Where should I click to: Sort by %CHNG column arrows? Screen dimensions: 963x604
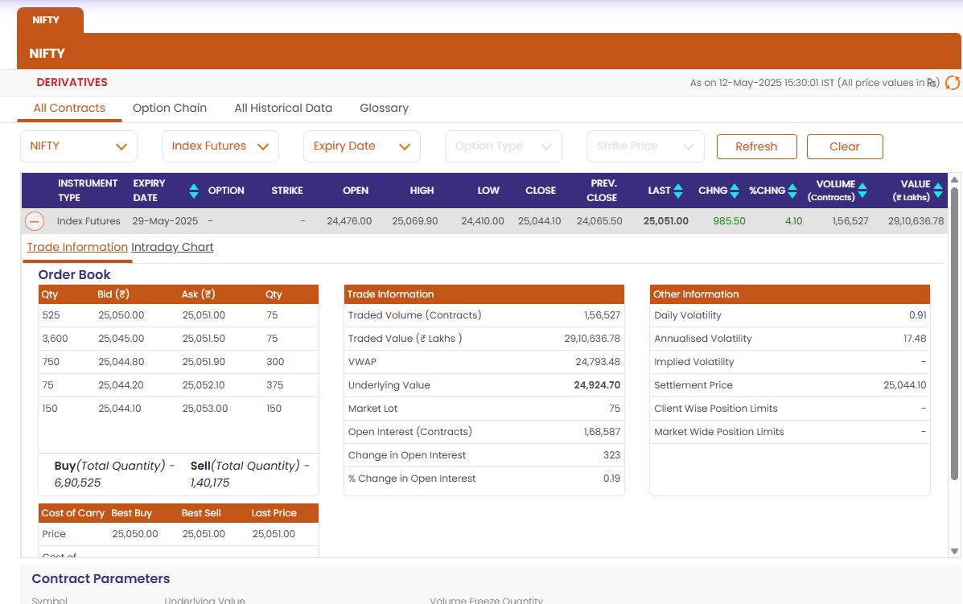792,191
